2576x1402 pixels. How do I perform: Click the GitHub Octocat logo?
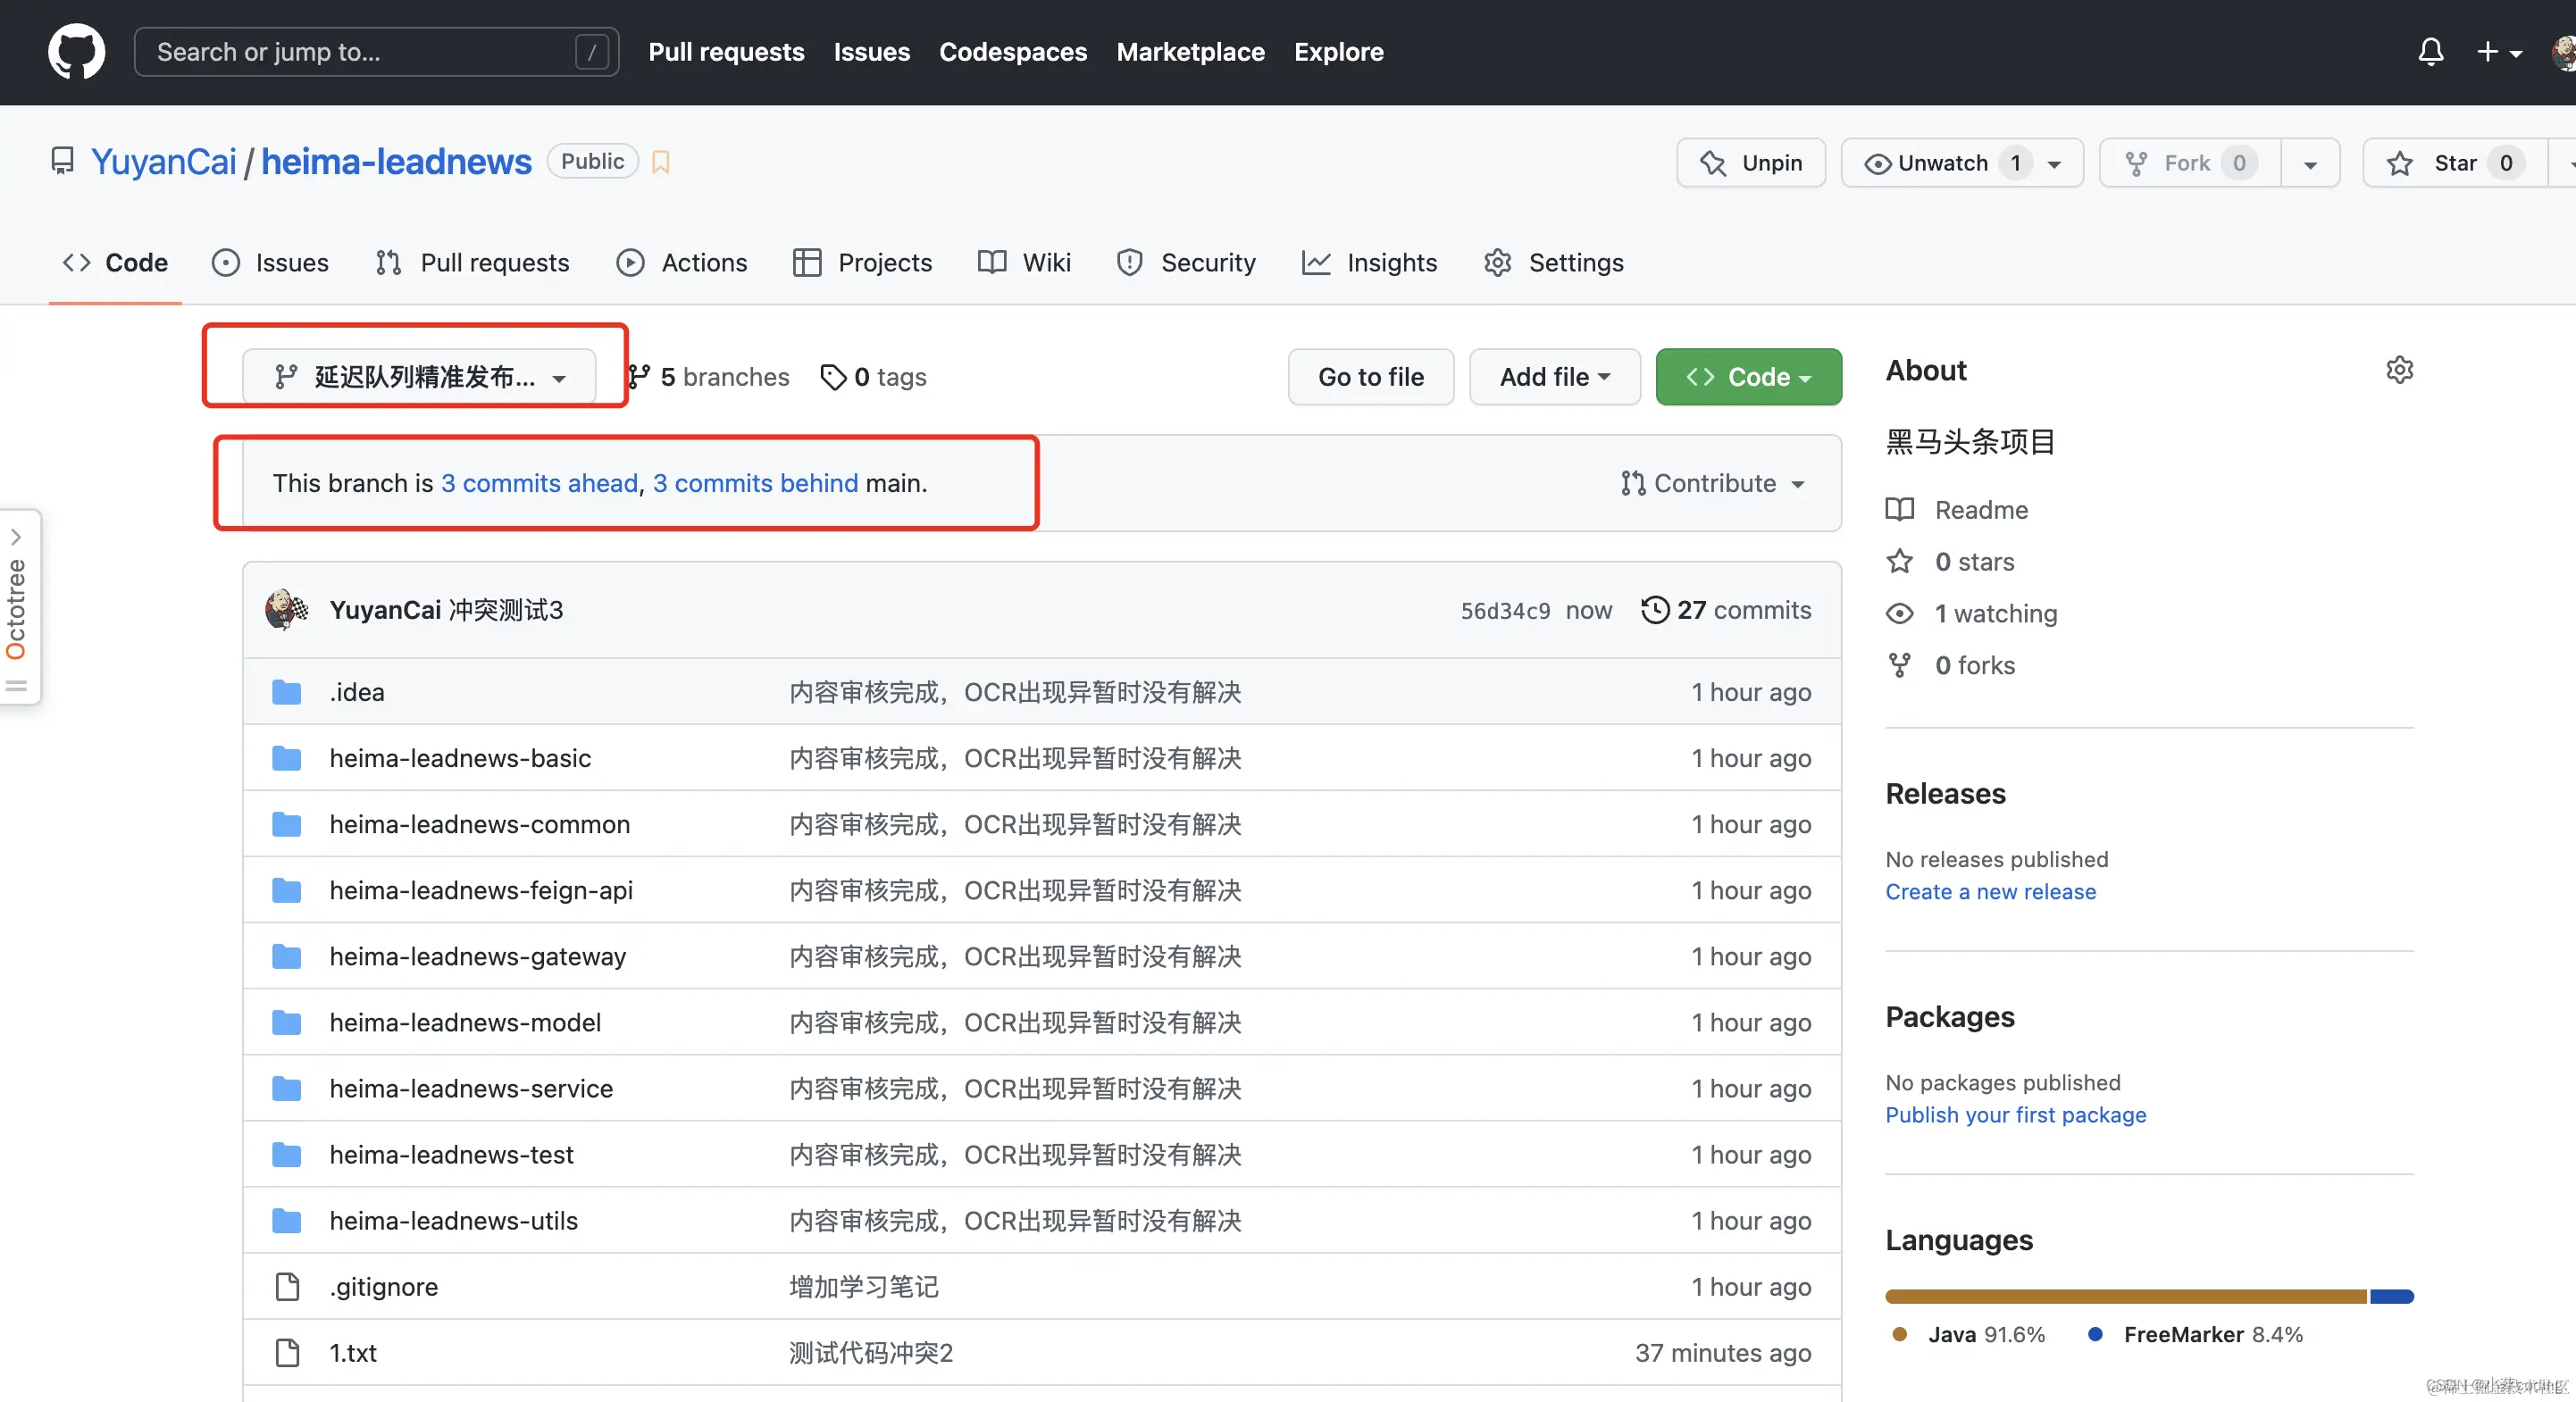point(76,52)
